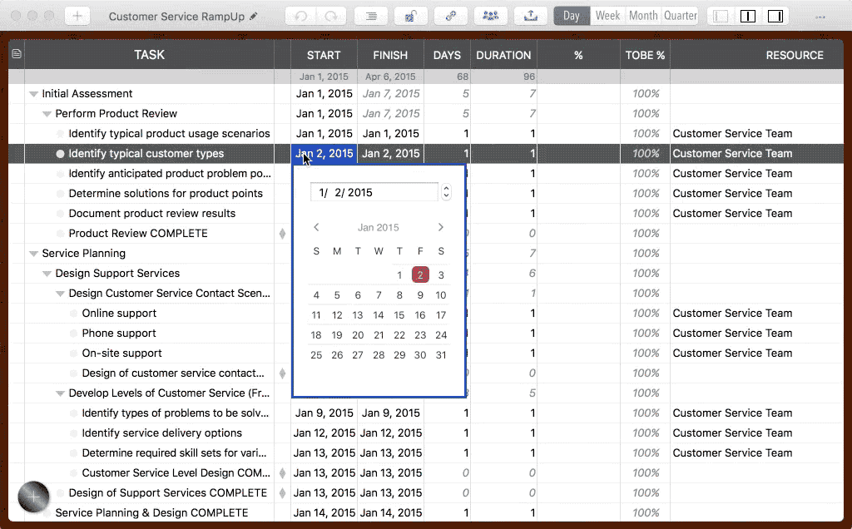The width and height of the screenshot is (852, 529).
Task: Switch timeline scale to Week
Action: click(x=607, y=16)
